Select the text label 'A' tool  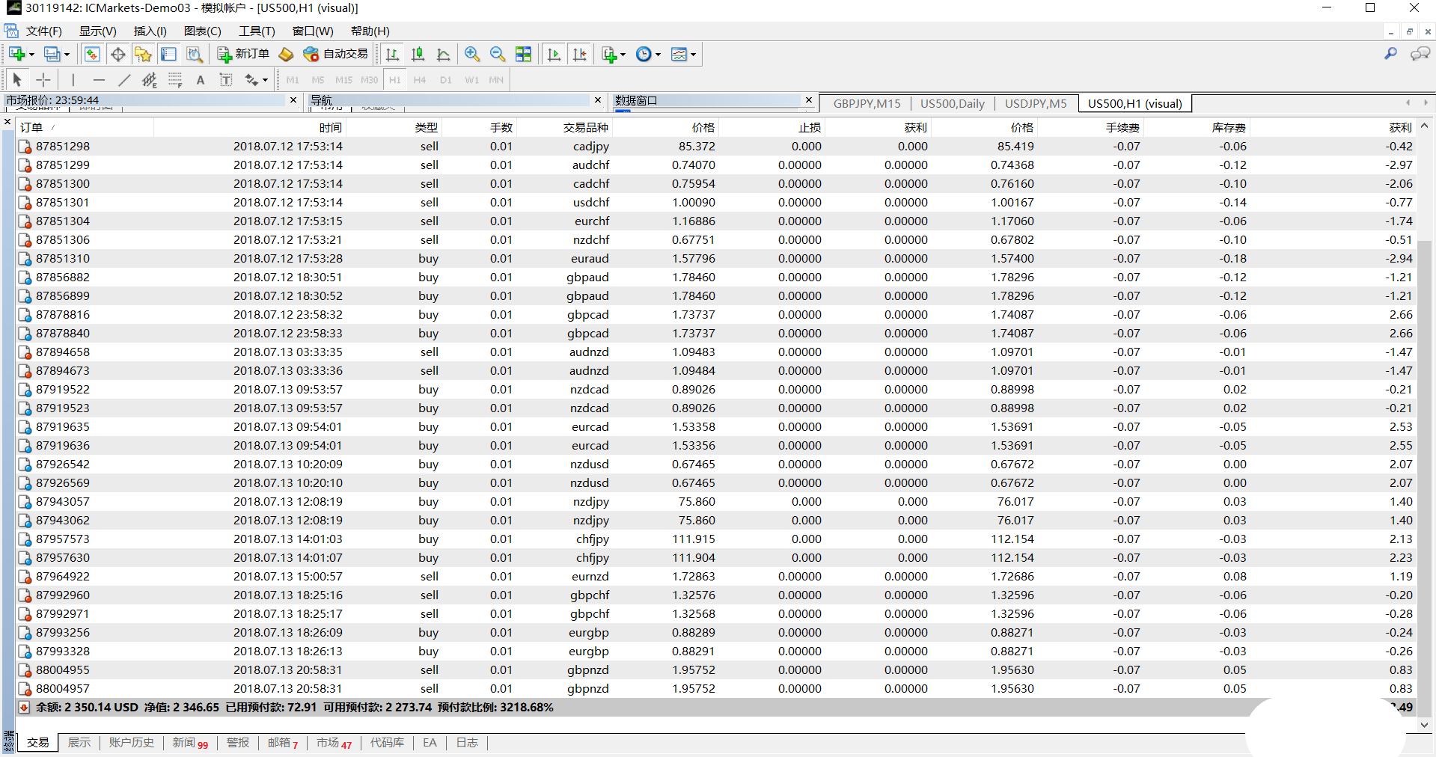200,80
